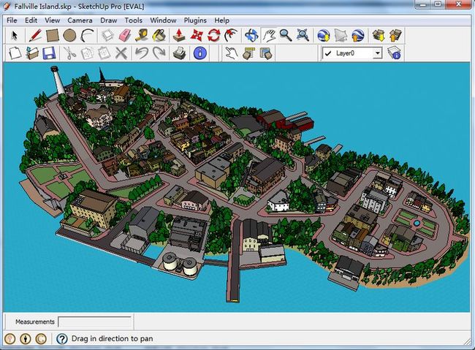Click the geo-location status icon
Viewport: 475px width, 350px height.
[x=9, y=338]
